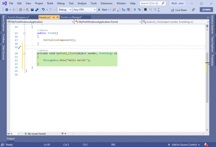Viewport: 216px width, 147px height.
Task: Open the Debug configuration dropdown
Action: (64, 10)
